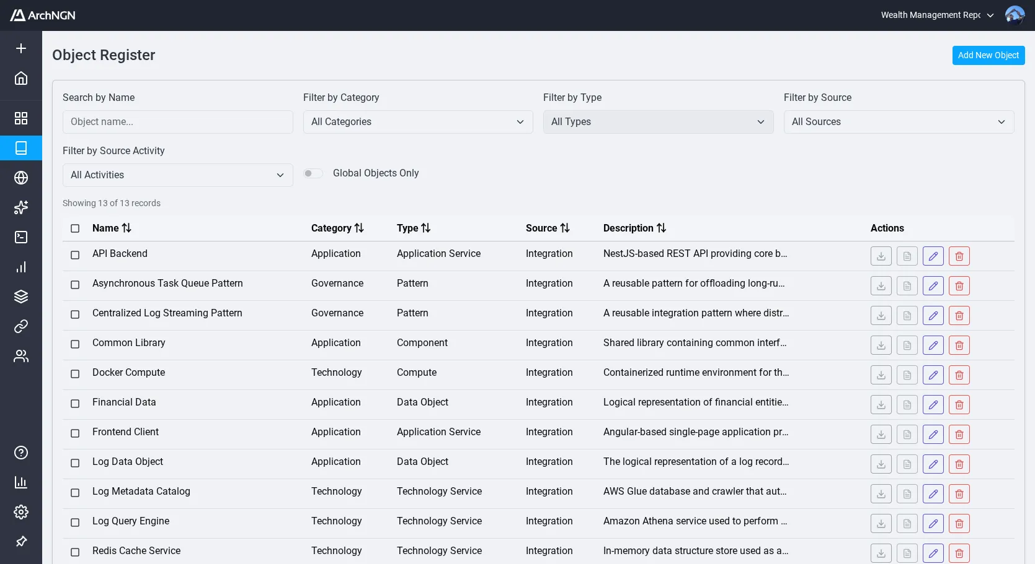Open the Home icon in sidebar

tap(21, 78)
